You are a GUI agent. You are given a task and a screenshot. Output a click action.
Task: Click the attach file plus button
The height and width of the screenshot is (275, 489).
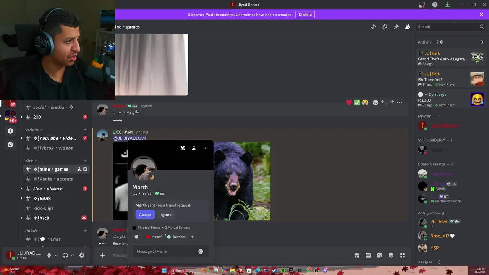click(102, 255)
